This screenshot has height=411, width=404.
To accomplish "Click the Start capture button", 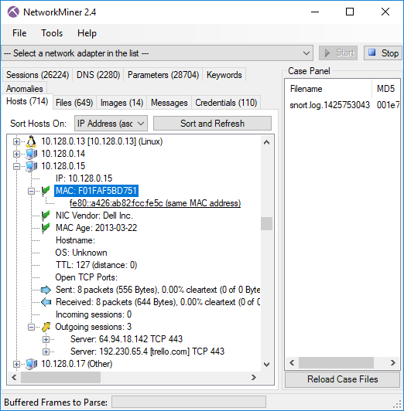I will click(338, 53).
